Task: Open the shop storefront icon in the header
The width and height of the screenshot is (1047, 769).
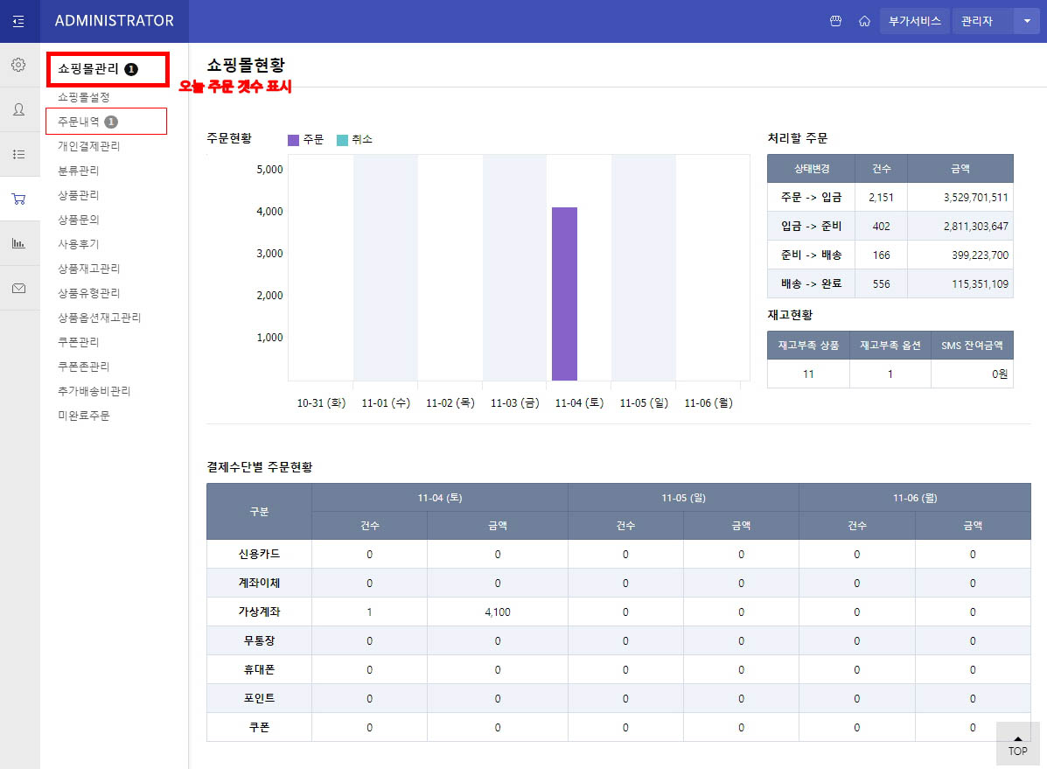Action: click(835, 21)
